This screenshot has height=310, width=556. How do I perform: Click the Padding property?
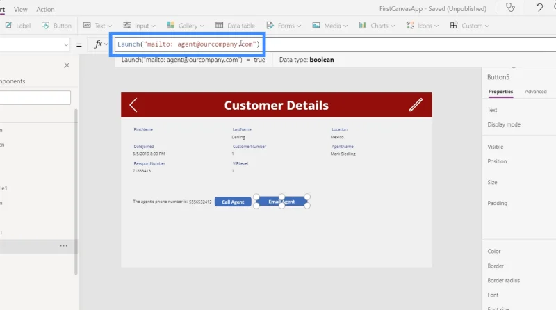pyautogui.click(x=497, y=203)
